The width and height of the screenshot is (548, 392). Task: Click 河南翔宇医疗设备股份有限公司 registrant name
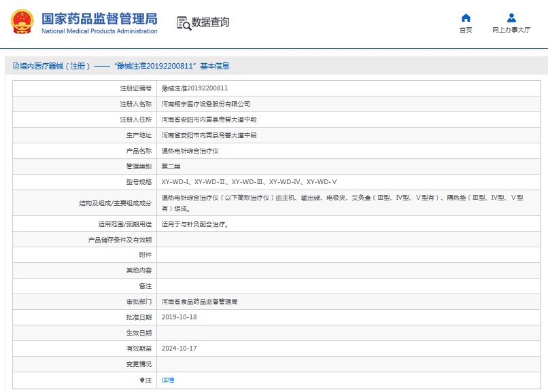pyautogui.click(x=206, y=104)
